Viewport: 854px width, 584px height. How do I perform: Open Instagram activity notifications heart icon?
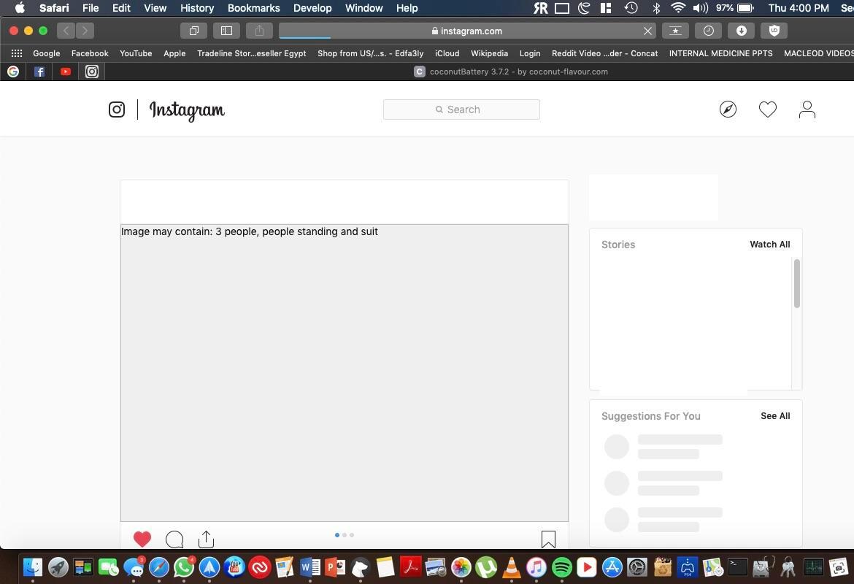pyautogui.click(x=767, y=109)
